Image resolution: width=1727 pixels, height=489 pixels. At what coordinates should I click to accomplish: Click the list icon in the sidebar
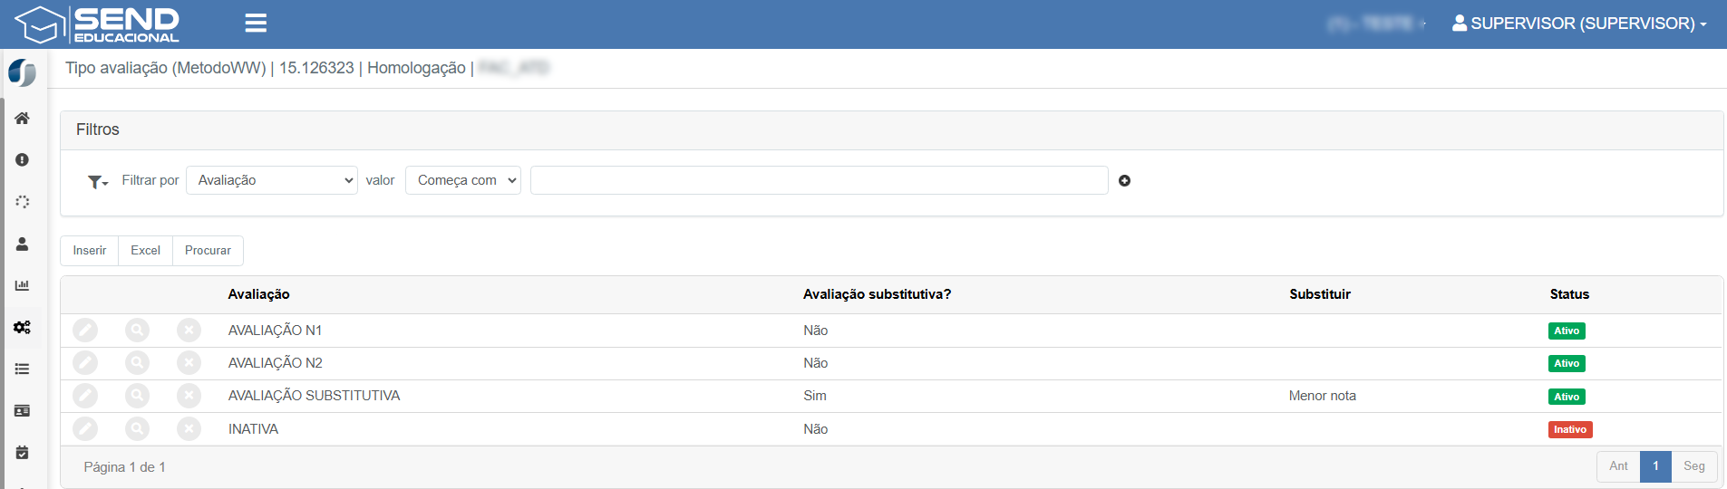click(x=22, y=369)
